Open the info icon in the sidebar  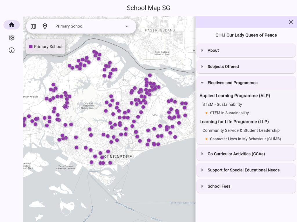12,50
